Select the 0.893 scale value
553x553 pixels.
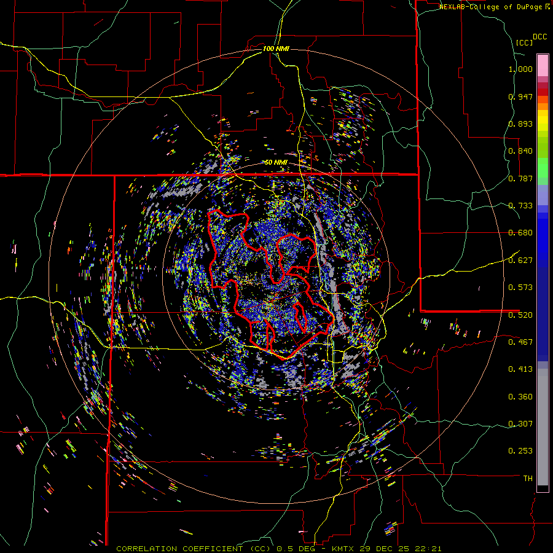(520, 124)
